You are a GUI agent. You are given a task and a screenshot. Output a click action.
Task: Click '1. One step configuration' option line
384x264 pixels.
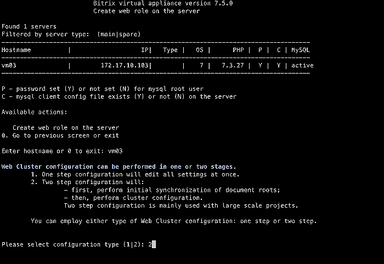tap(135, 174)
